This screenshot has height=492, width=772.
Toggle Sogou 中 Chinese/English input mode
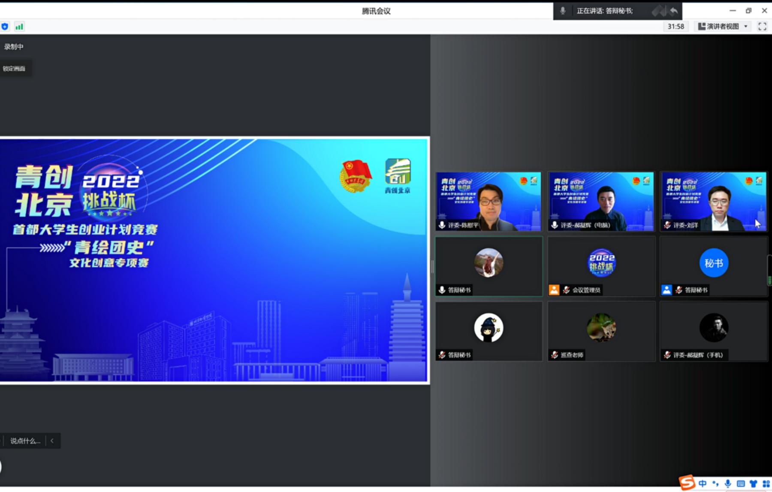(x=703, y=483)
